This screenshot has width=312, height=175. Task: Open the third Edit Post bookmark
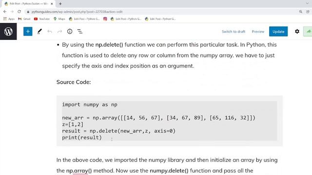coord(160,19)
